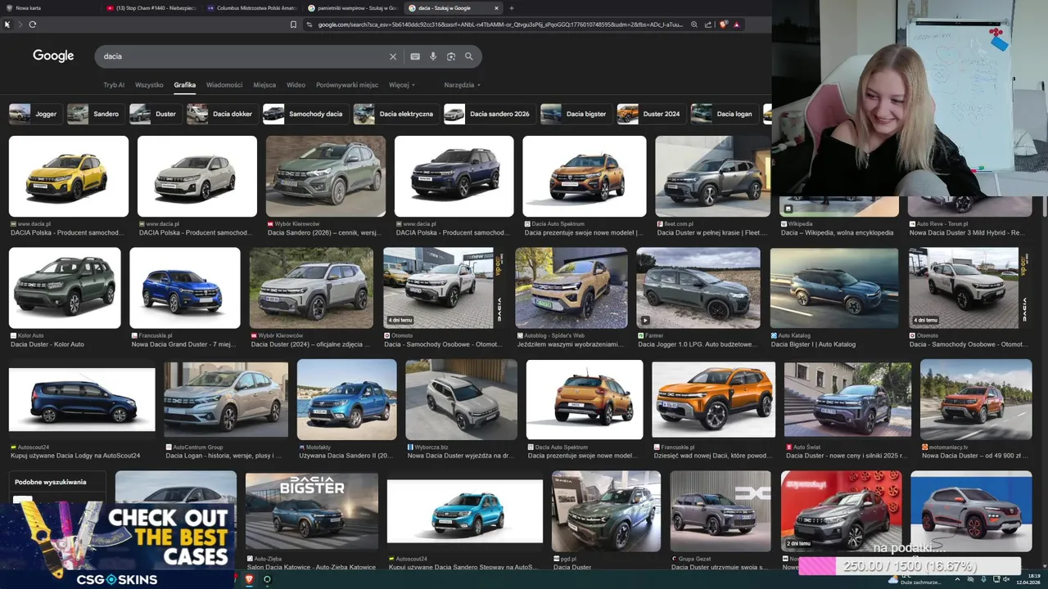The width and height of the screenshot is (1048, 589).
Task: Close the 'dacia - Szukaj w Google' tab
Action: (x=496, y=8)
